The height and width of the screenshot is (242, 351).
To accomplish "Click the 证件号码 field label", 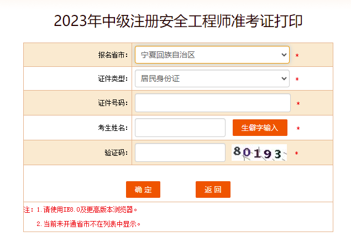I will point(113,103).
